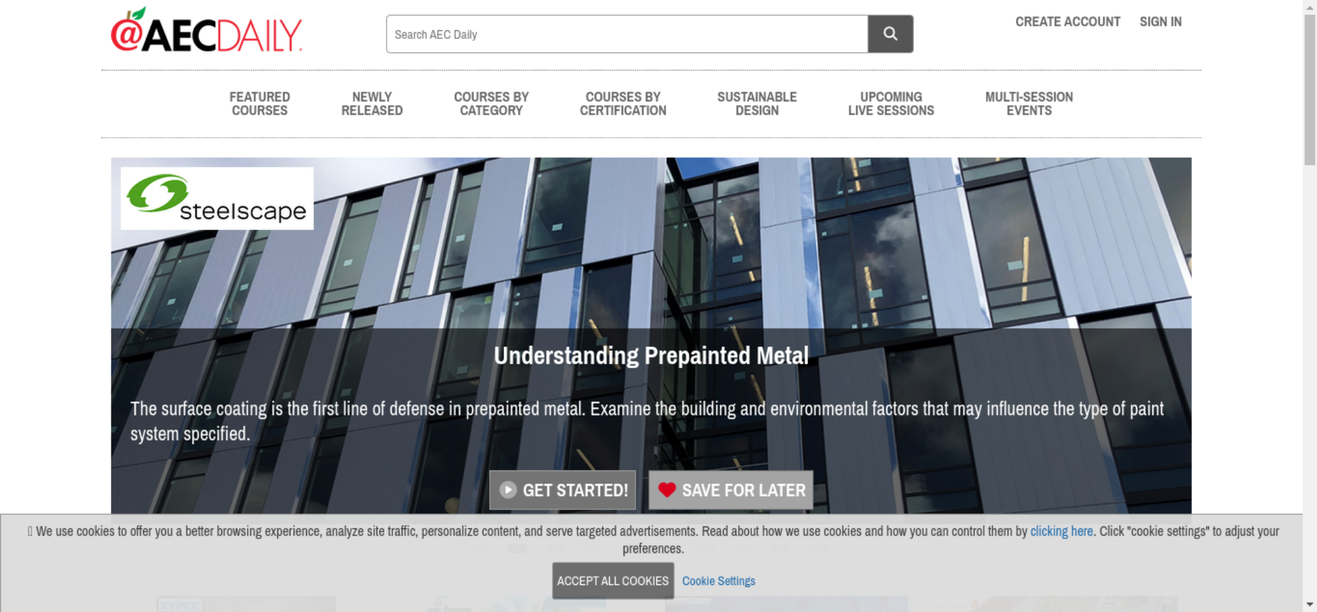Image resolution: width=1317 pixels, height=612 pixels.
Task: Expand Courses by Certification menu
Action: (x=622, y=104)
